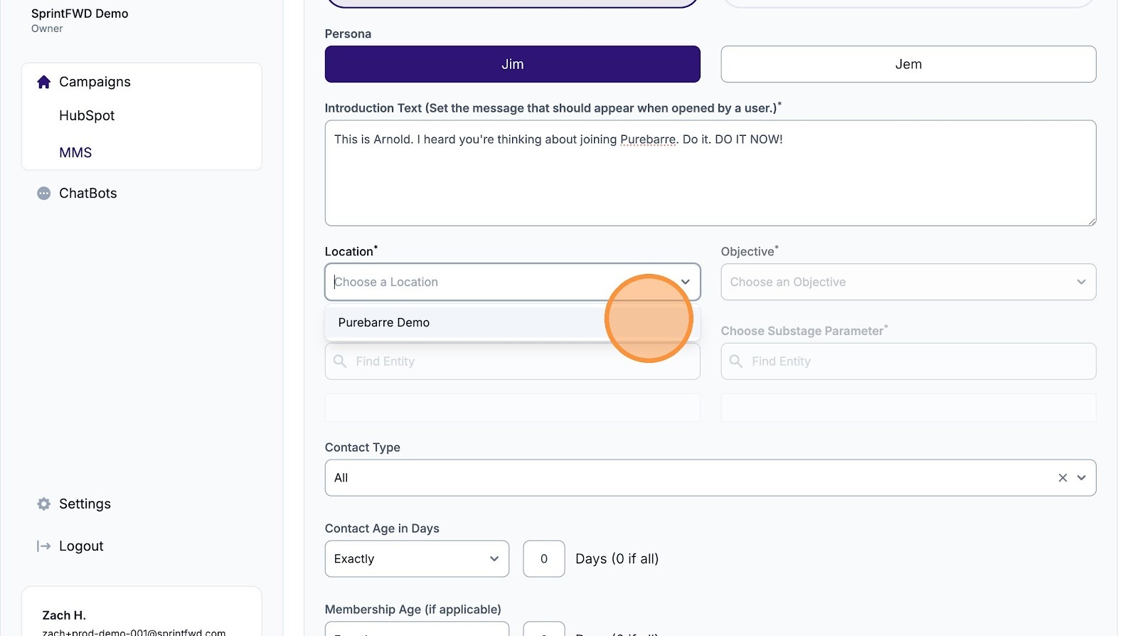Select the Jem persona
1138x636 pixels.
click(x=908, y=64)
